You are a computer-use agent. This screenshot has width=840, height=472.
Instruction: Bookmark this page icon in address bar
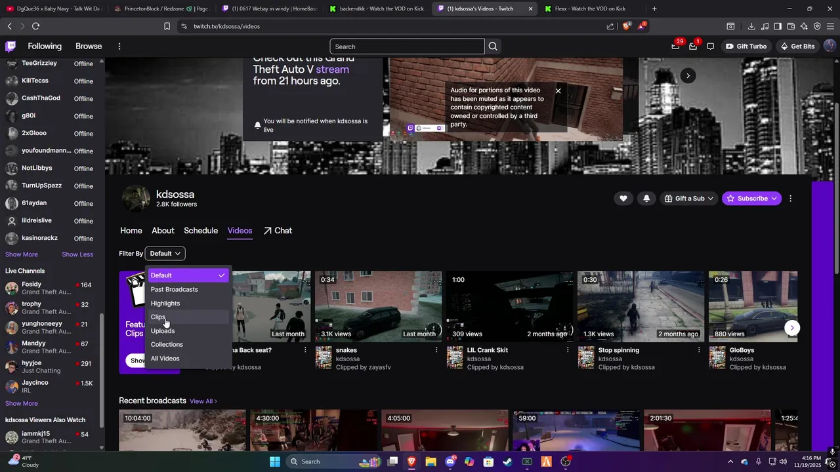(x=167, y=26)
